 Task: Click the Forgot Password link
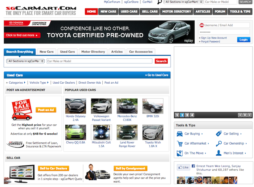tap(210, 42)
